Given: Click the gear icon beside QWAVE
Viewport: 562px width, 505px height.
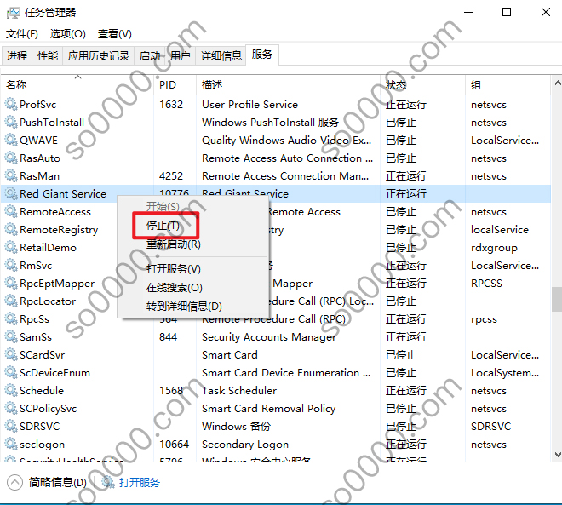Looking at the screenshot, I should point(11,141).
